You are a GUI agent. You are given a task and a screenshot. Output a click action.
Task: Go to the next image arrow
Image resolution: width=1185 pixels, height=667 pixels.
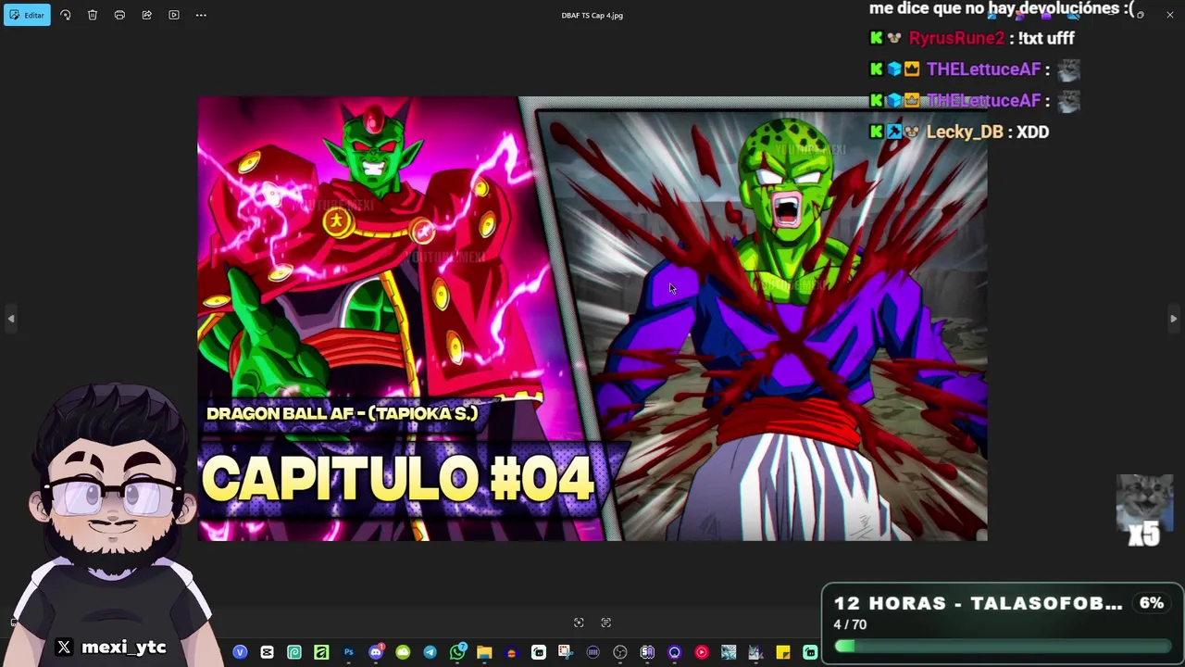pos(1173,319)
